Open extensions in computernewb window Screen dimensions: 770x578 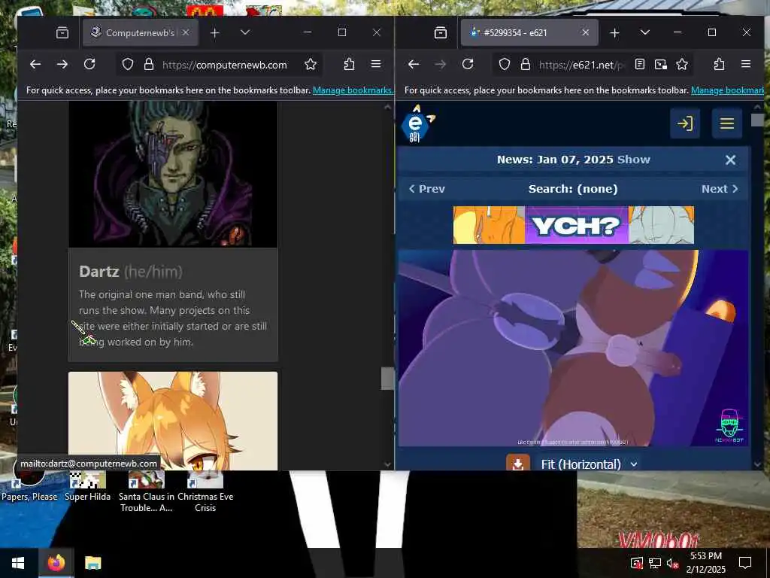349,65
